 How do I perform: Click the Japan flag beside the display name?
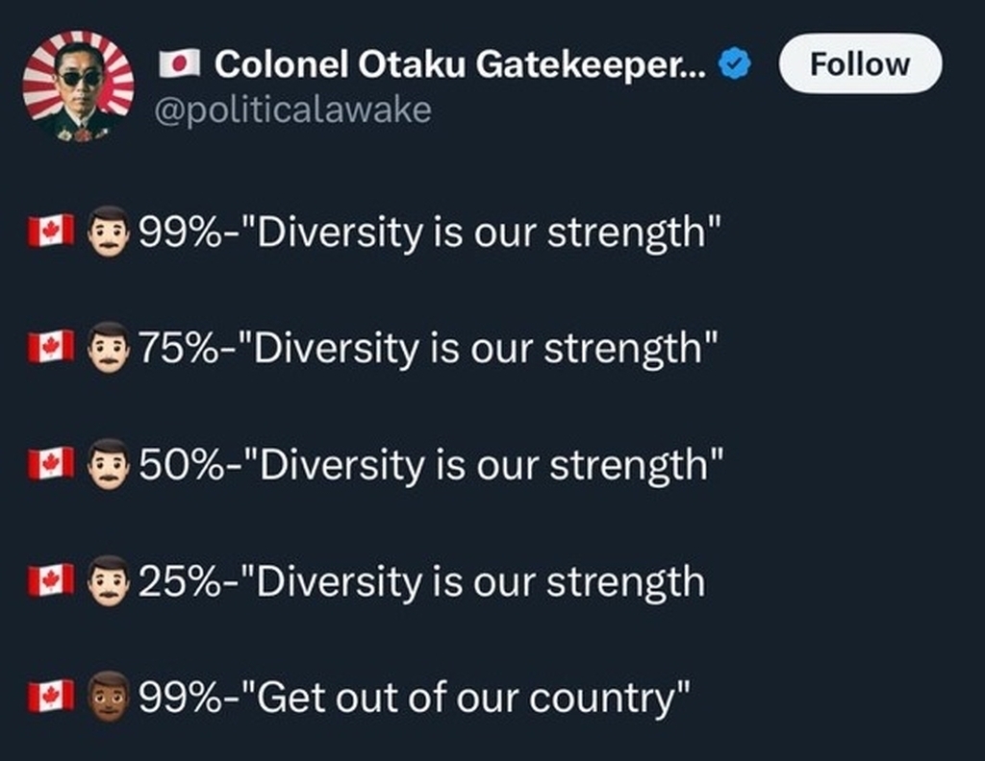tap(179, 64)
